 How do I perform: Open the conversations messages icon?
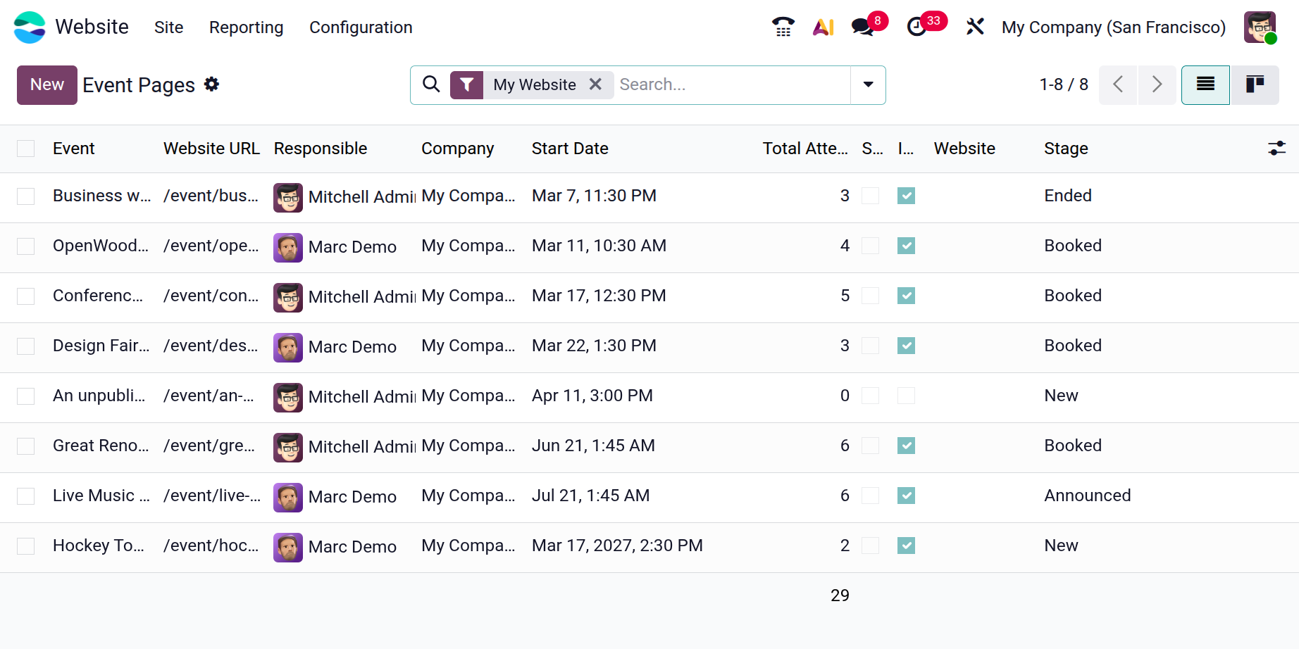tap(862, 27)
